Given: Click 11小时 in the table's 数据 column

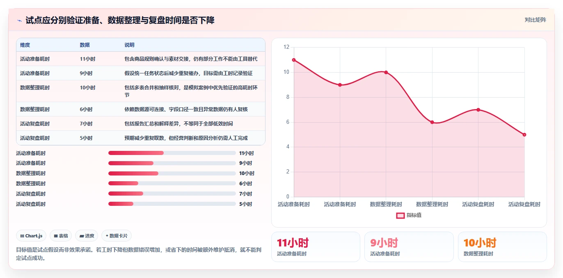Looking at the screenshot, I should [x=87, y=59].
